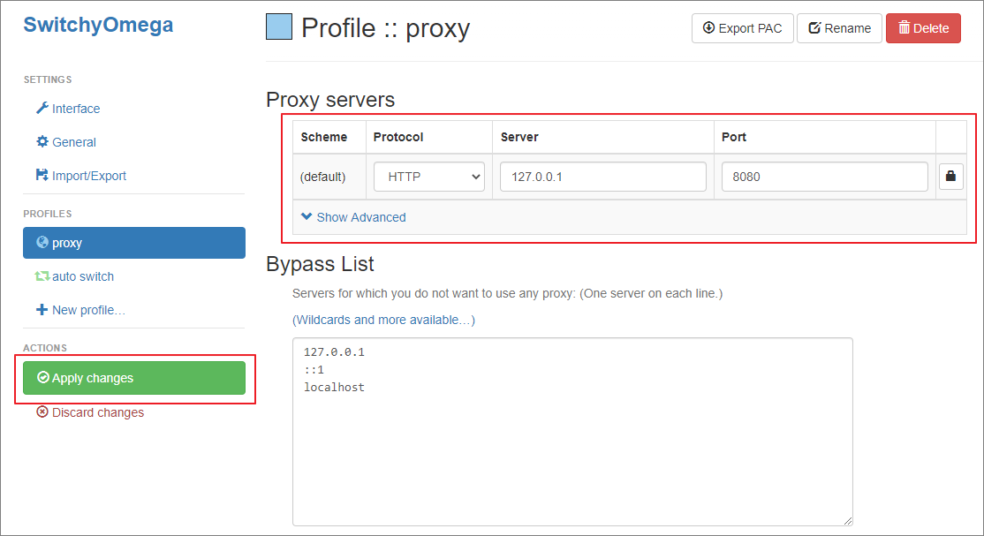Create a New profile
The height and width of the screenshot is (536, 984).
pos(80,310)
